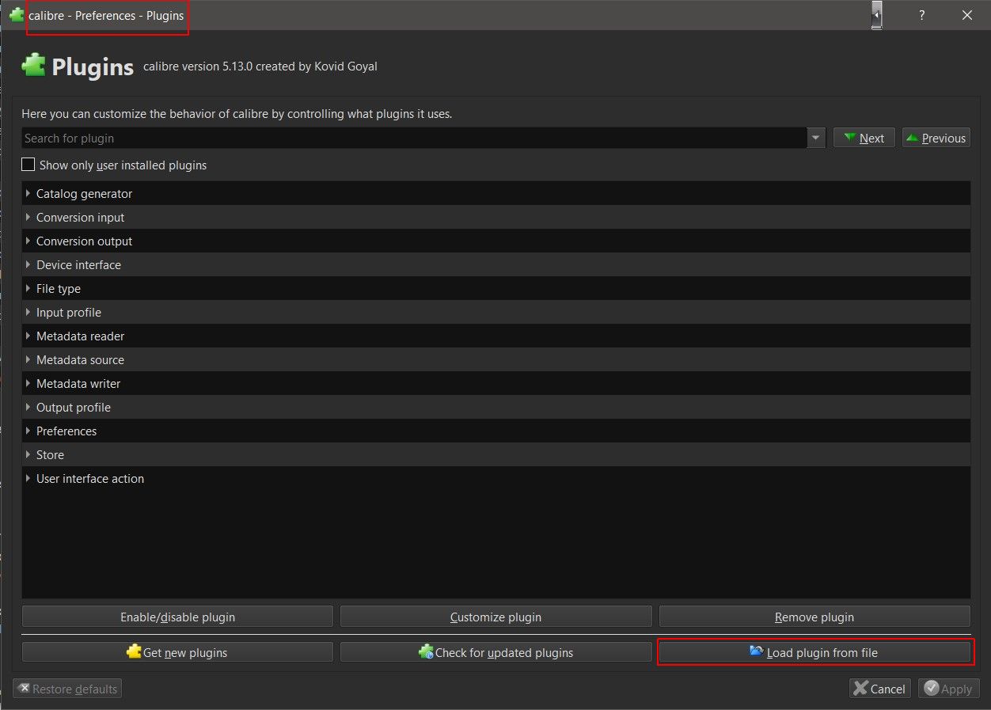Click Load plugin from file label
991x710 pixels.
[x=822, y=653]
